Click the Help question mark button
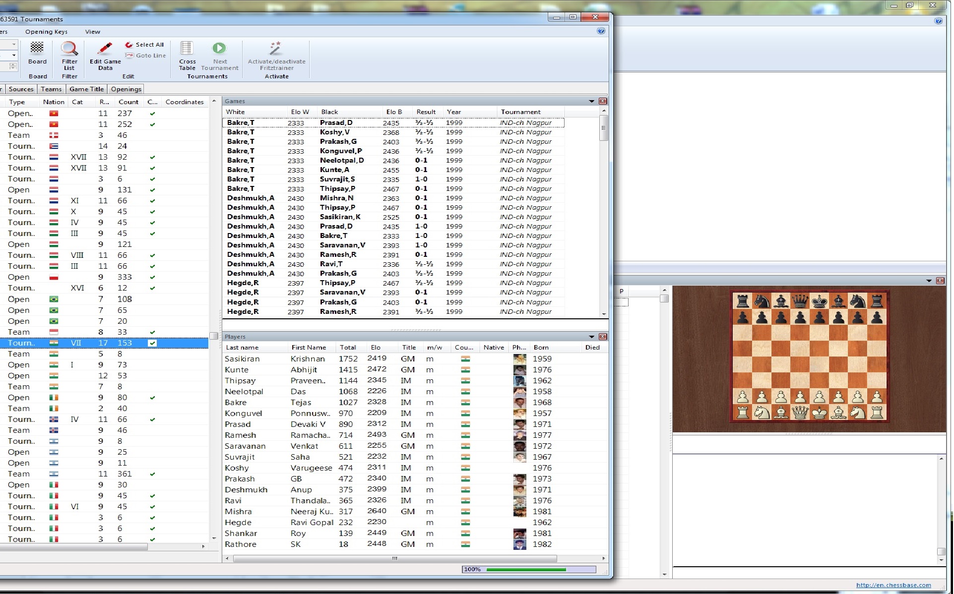 click(x=601, y=31)
